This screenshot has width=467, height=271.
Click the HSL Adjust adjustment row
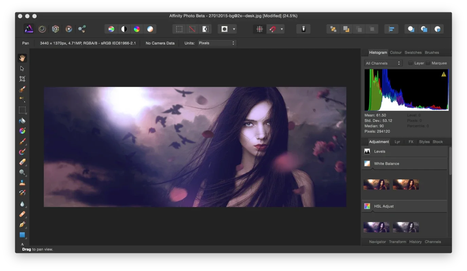(x=405, y=206)
